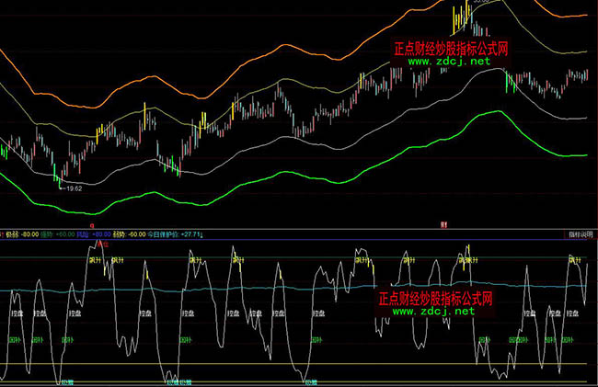Click the 指标说明 button in indicator header
598x387 pixels.
coord(582,233)
